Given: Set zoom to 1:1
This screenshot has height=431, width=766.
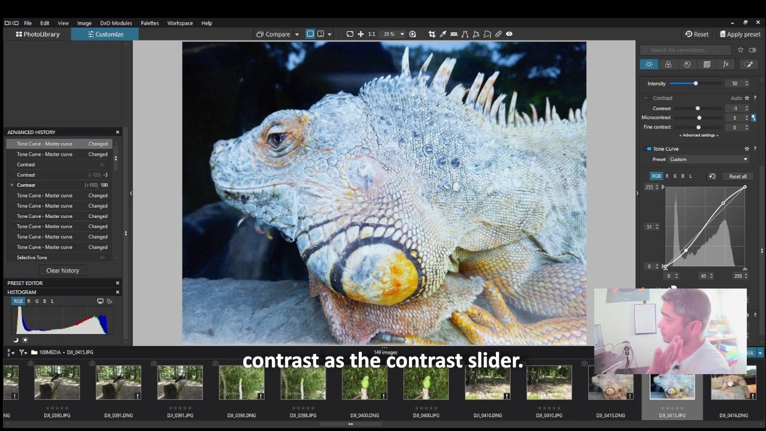Looking at the screenshot, I should [372, 34].
